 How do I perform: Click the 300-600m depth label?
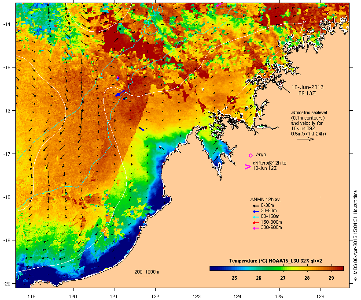(271, 228)
